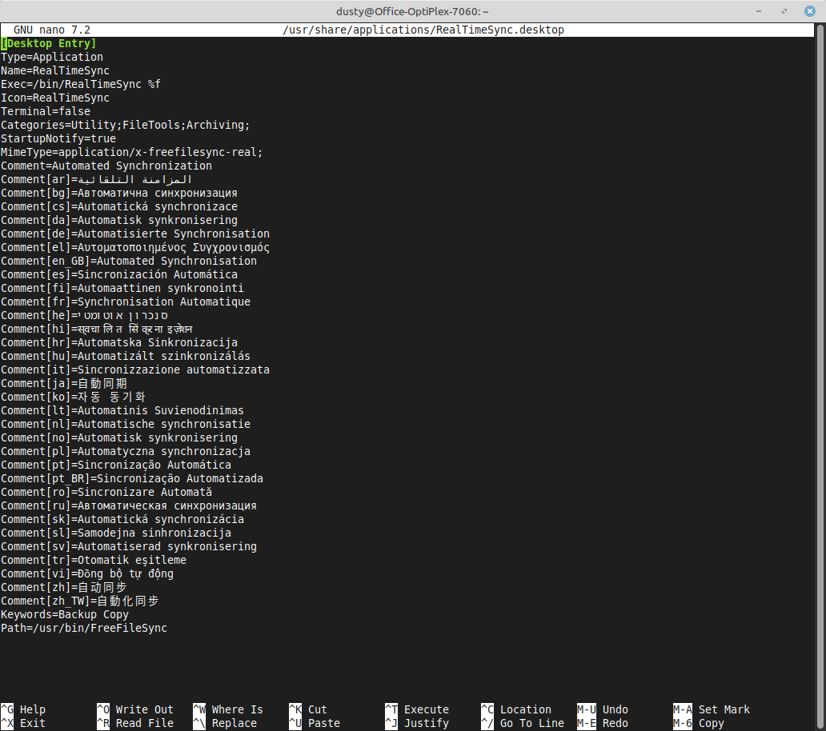Click the [Desktop Entry] header line
The width and height of the screenshot is (826, 731).
(x=49, y=43)
